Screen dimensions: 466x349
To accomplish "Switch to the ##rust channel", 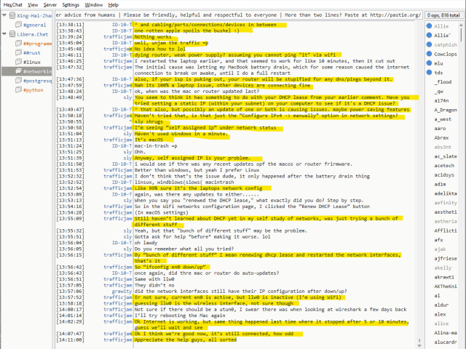I will pyautogui.click(x=31, y=53).
